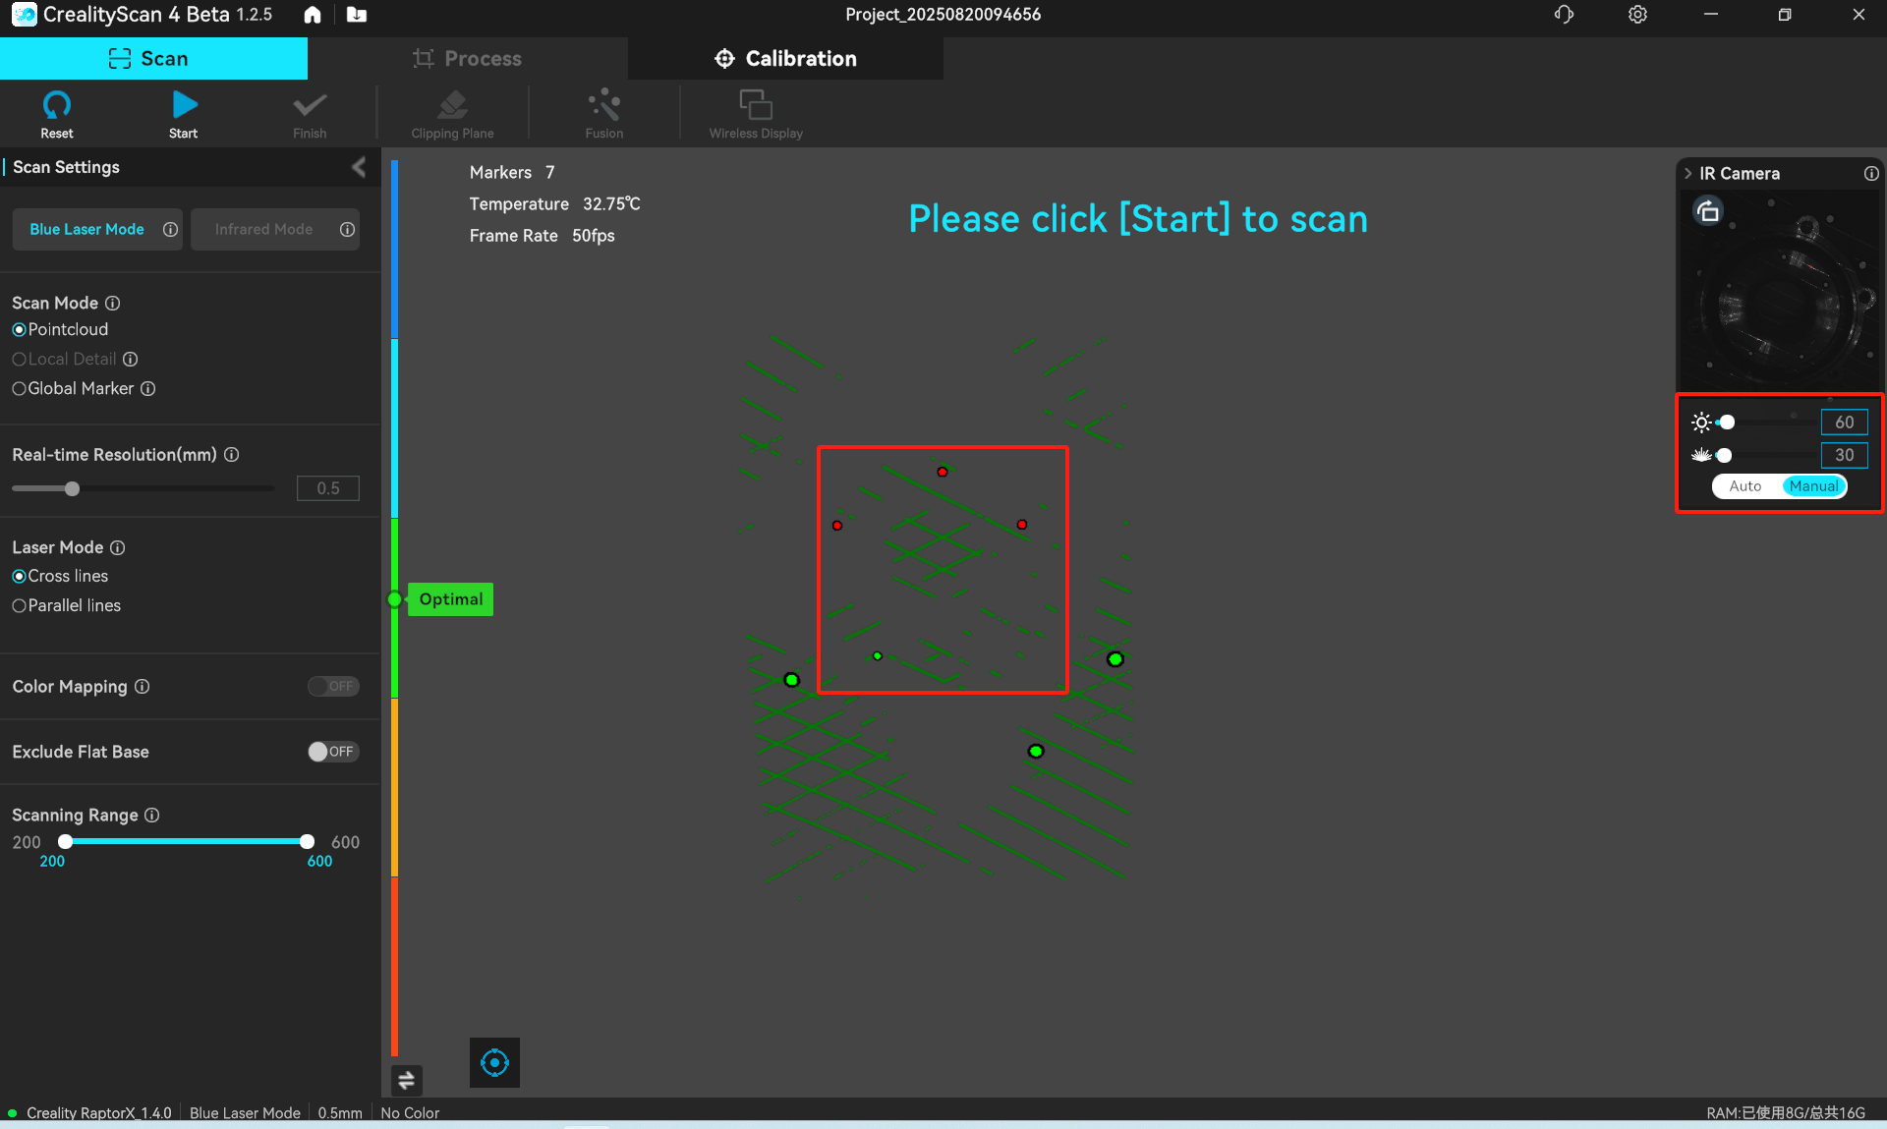Click the laser mode swap arrows icon
This screenshot has height=1129, width=1887.
pyautogui.click(x=407, y=1080)
